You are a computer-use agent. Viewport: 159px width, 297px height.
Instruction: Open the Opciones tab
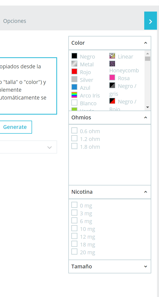point(15,21)
